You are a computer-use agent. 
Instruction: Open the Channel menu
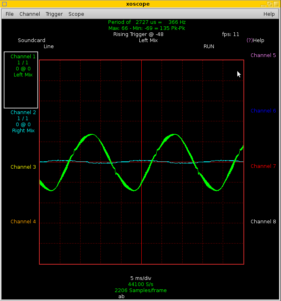click(x=30, y=14)
